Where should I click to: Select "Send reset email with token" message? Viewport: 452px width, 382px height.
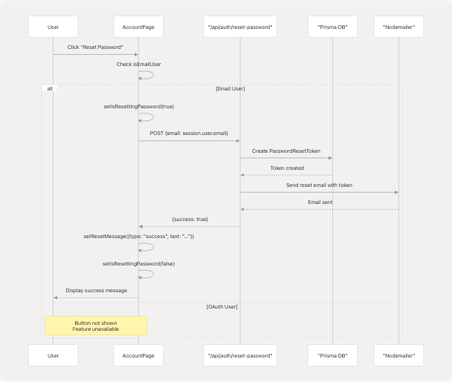[x=319, y=185]
